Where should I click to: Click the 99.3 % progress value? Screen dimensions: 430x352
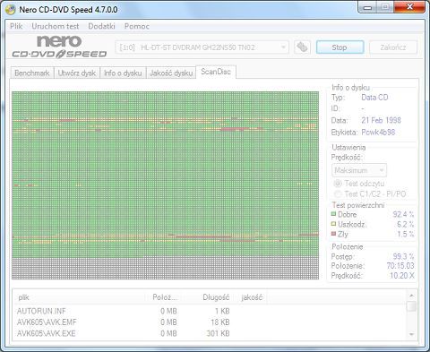403,256
